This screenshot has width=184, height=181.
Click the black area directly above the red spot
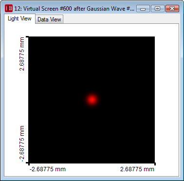tap(92, 65)
